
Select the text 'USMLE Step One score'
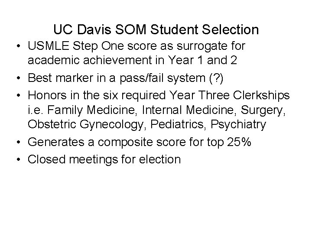(92, 46)
